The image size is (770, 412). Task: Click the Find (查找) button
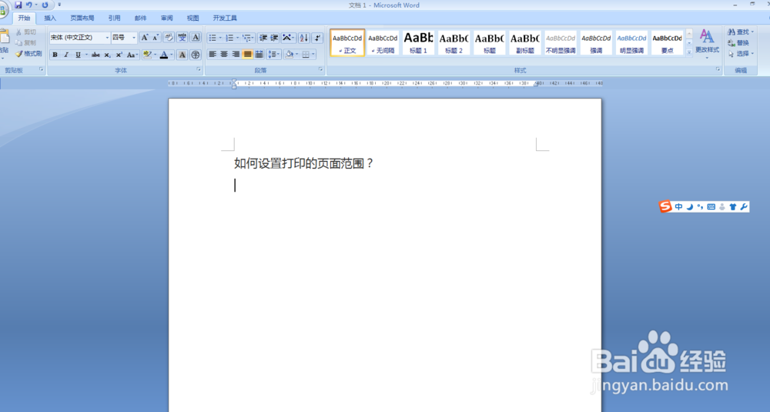click(741, 32)
